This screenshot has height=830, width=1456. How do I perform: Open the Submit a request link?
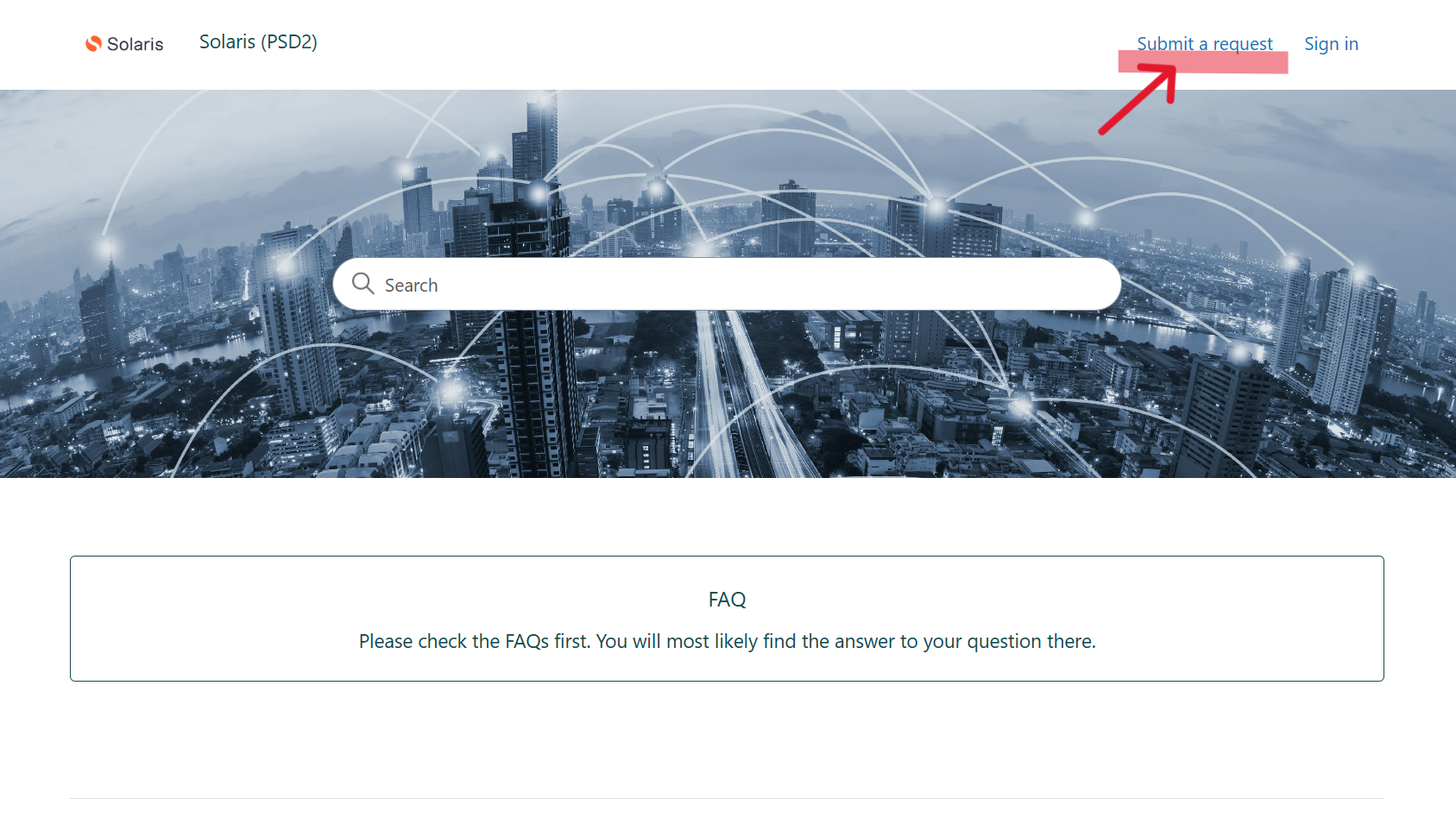(x=1204, y=44)
